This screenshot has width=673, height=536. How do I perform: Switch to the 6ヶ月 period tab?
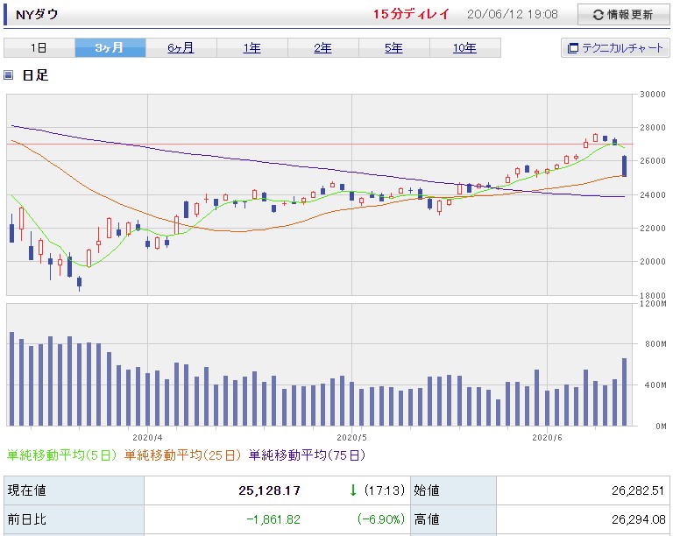pyautogui.click(x=181, y=47)
